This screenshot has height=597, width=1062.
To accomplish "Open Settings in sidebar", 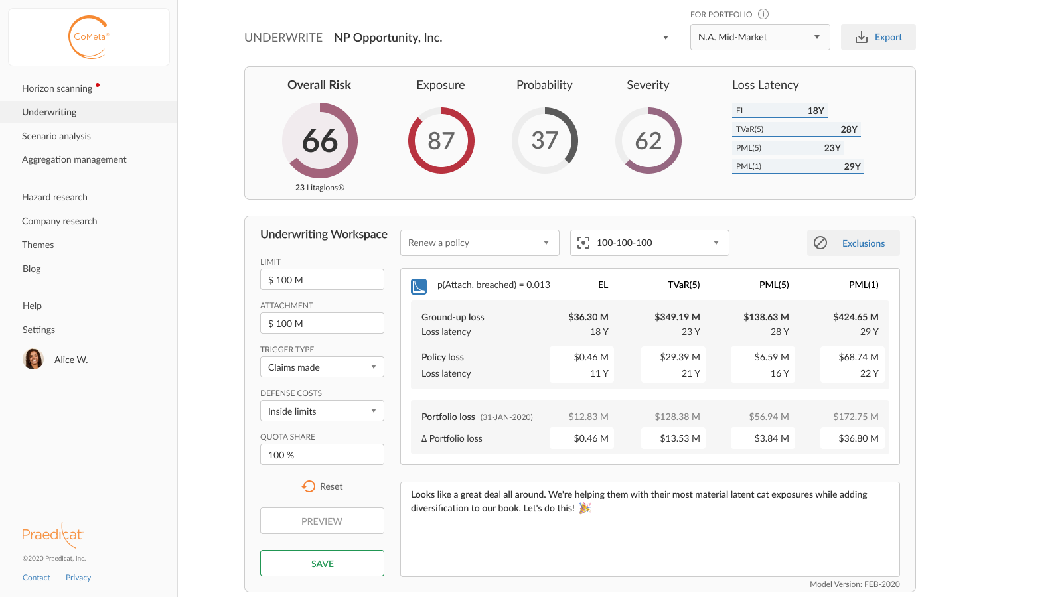I will coord(38,330).
